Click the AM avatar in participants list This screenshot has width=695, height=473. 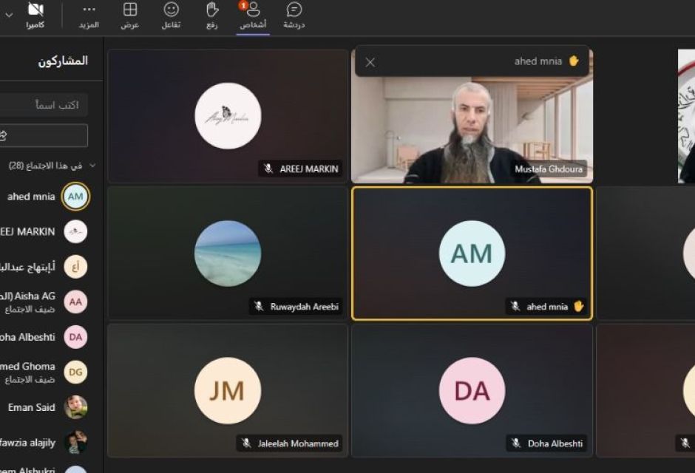pos(75,196)
